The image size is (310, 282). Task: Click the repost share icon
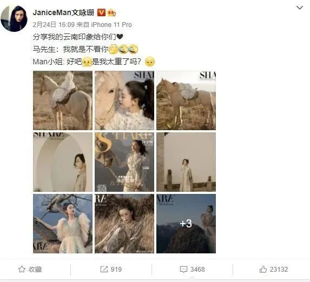(x=104, y=269)
